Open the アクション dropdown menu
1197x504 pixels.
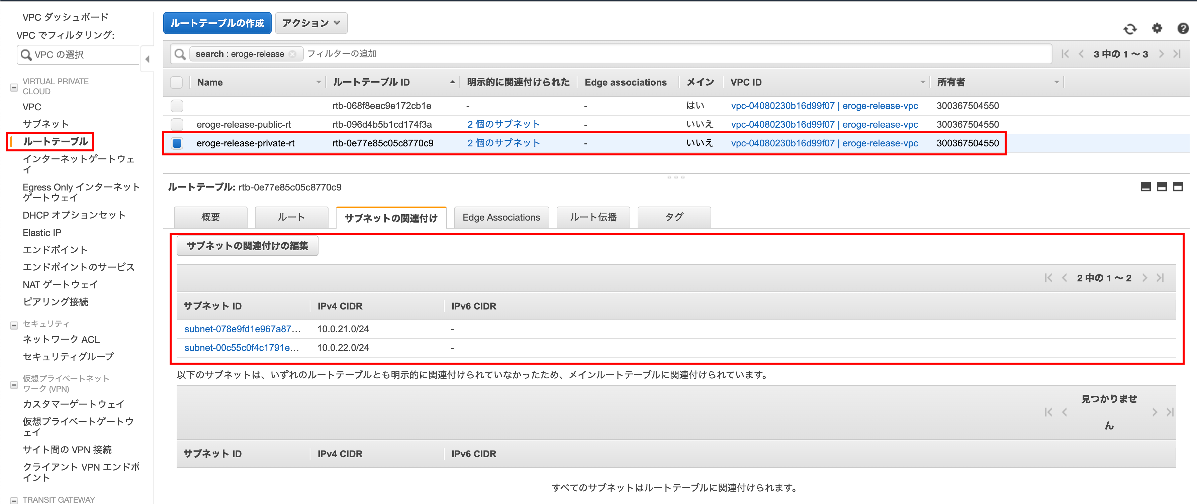pos(311,23)
